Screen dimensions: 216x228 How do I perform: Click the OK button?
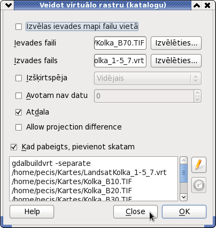(184, 211)
